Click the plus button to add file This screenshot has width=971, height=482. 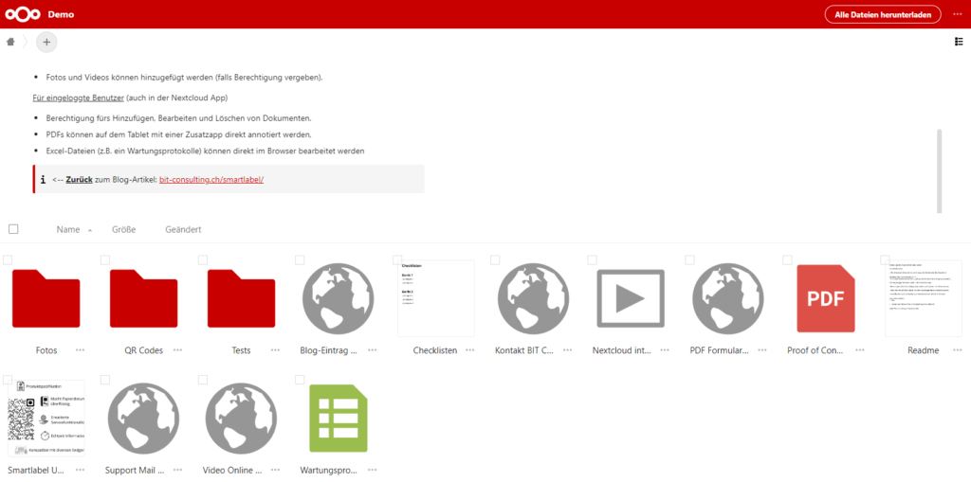point(46,42)
